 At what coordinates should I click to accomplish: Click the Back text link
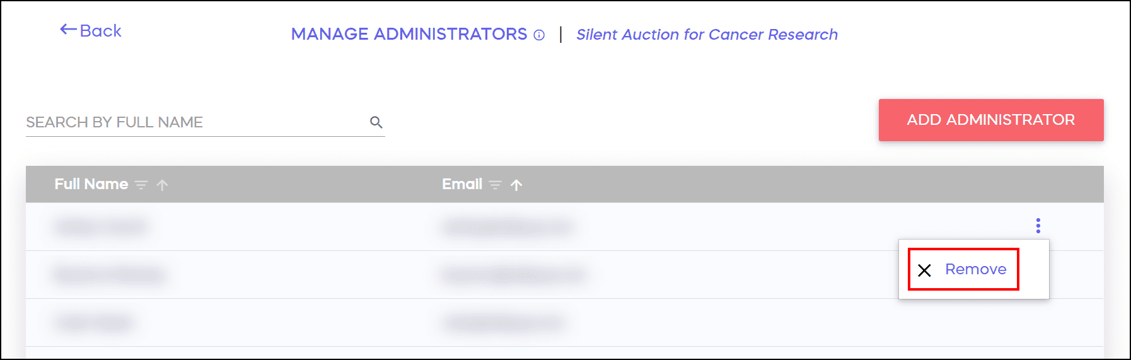(x=101, y=31)
